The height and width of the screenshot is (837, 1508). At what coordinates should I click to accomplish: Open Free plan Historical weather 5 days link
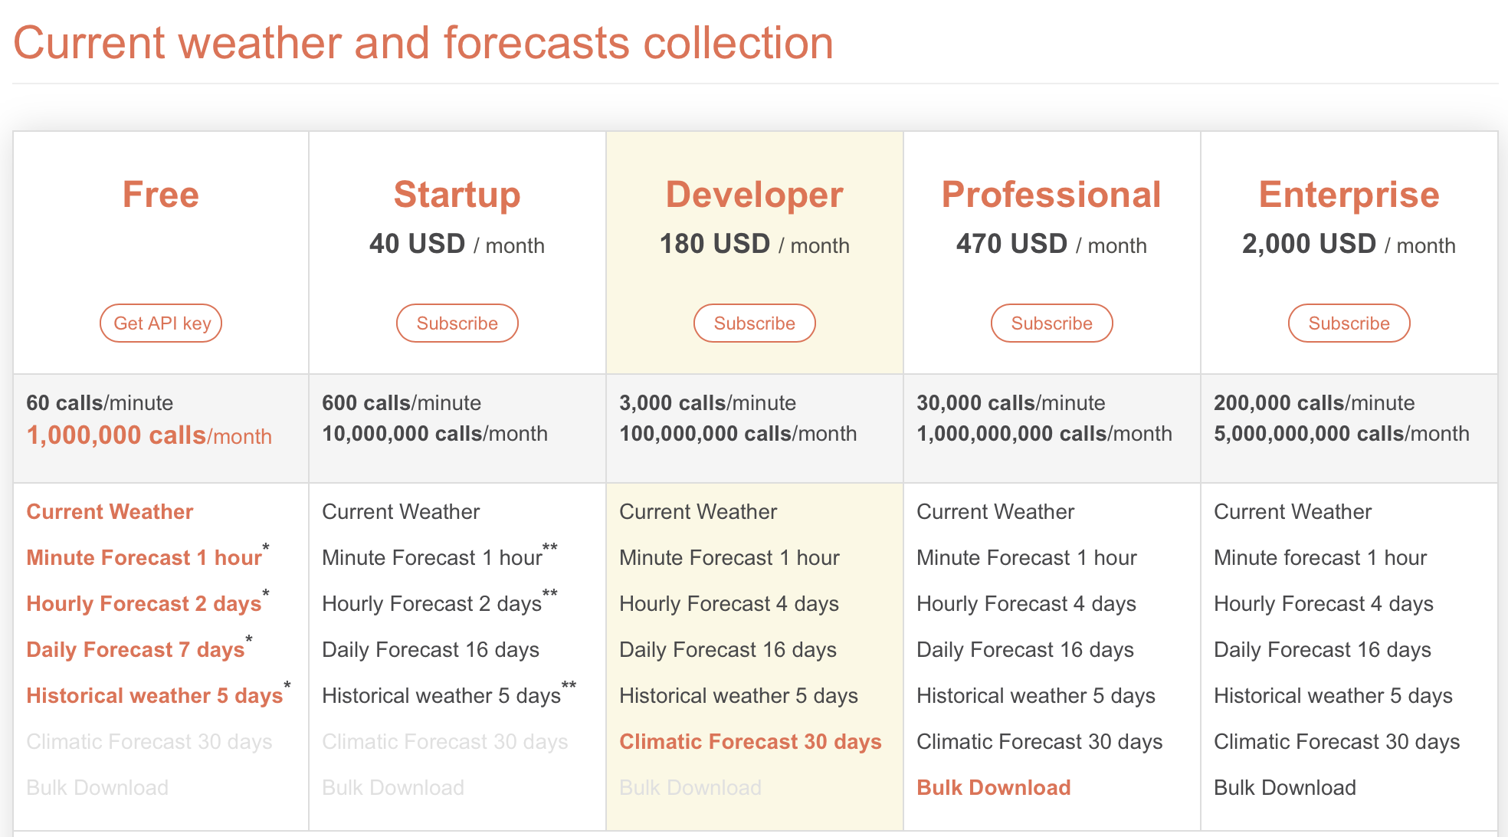pyautogui.click(x=155, y=696)
